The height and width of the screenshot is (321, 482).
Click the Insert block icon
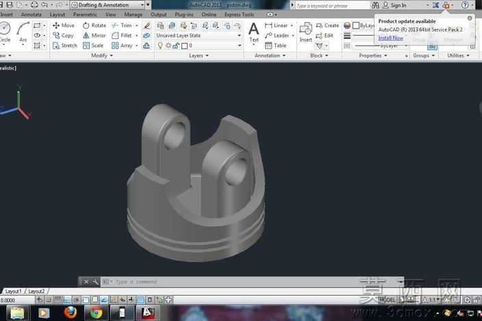pos(306,32)
